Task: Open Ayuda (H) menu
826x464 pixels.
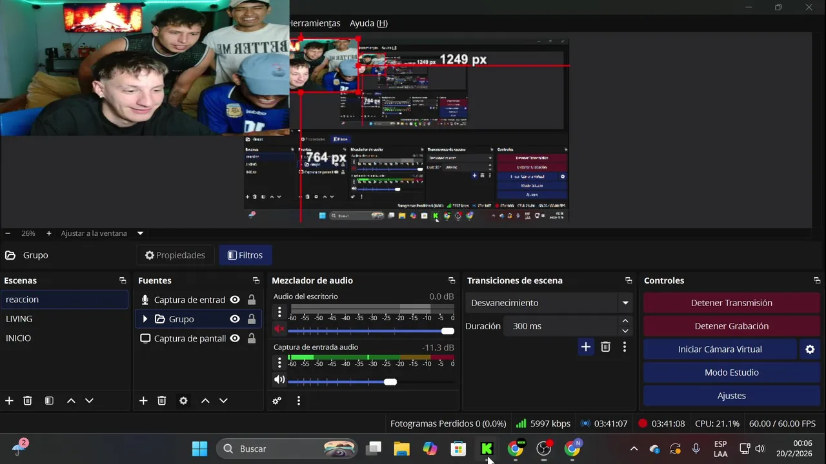Action: (x=368, y=23)
